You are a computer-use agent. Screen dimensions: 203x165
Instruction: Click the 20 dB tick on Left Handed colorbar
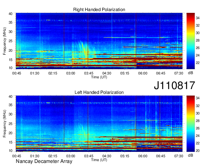point(198,151)
